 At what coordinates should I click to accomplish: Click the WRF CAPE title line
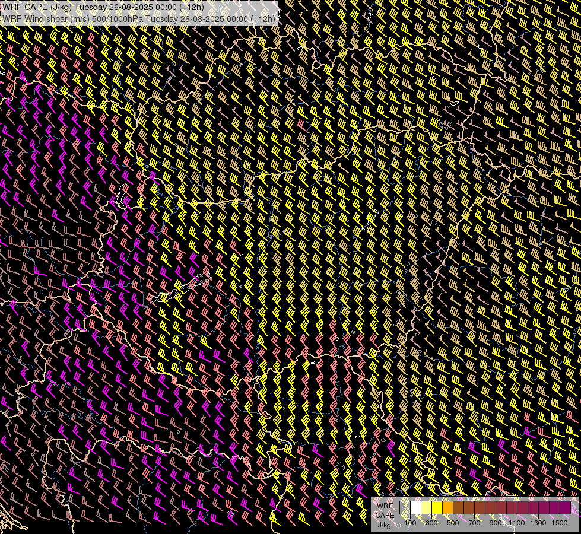(x=103, y=7)
